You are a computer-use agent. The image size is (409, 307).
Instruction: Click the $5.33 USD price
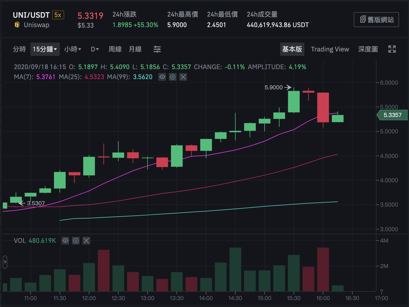click(86, 25)
